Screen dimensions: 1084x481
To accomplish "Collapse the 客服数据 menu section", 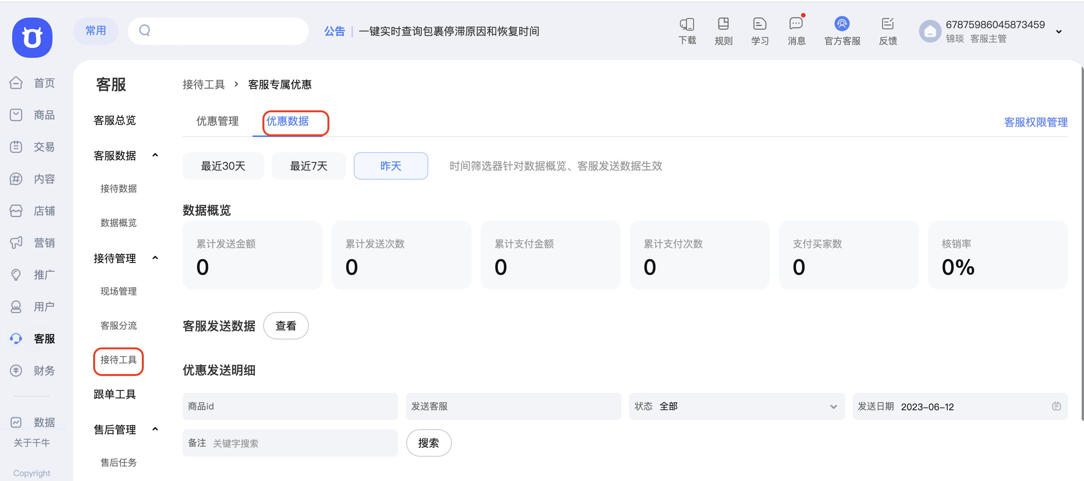I will pyautogui.click(x=155, y=155).
